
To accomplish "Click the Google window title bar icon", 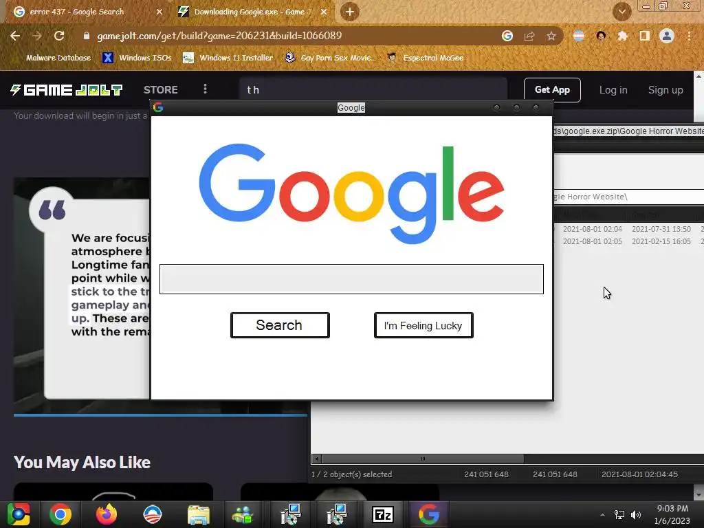I will (158, 107).
